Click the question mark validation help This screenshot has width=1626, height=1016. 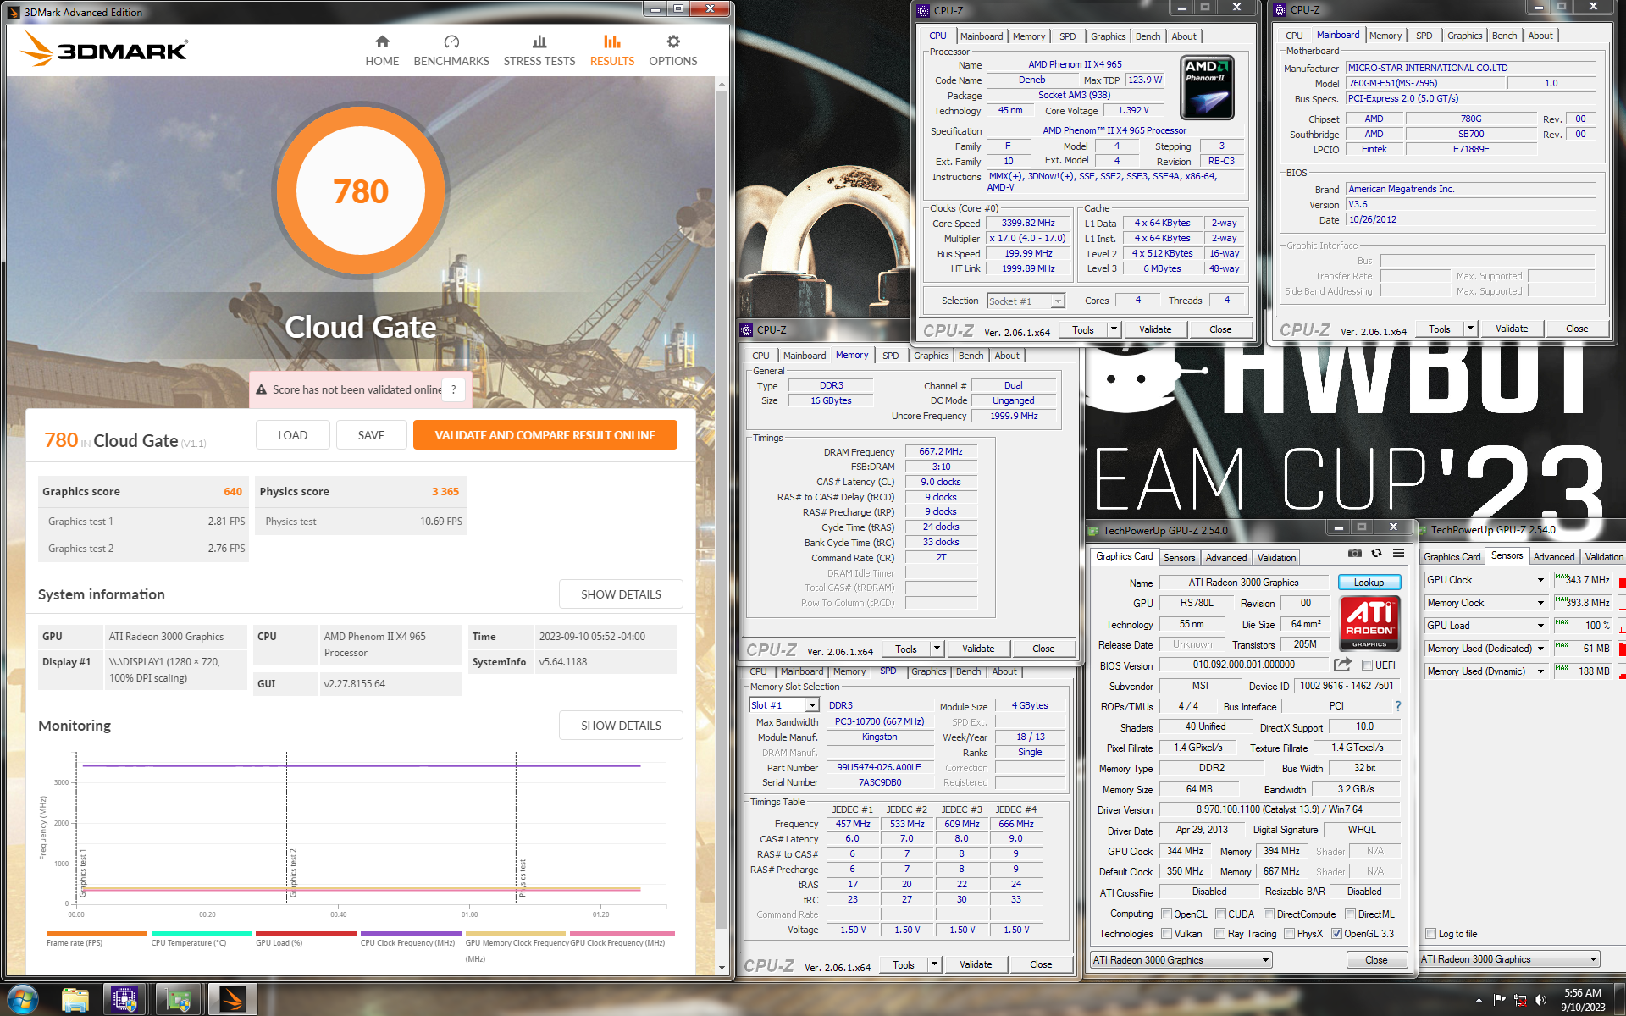454,389
